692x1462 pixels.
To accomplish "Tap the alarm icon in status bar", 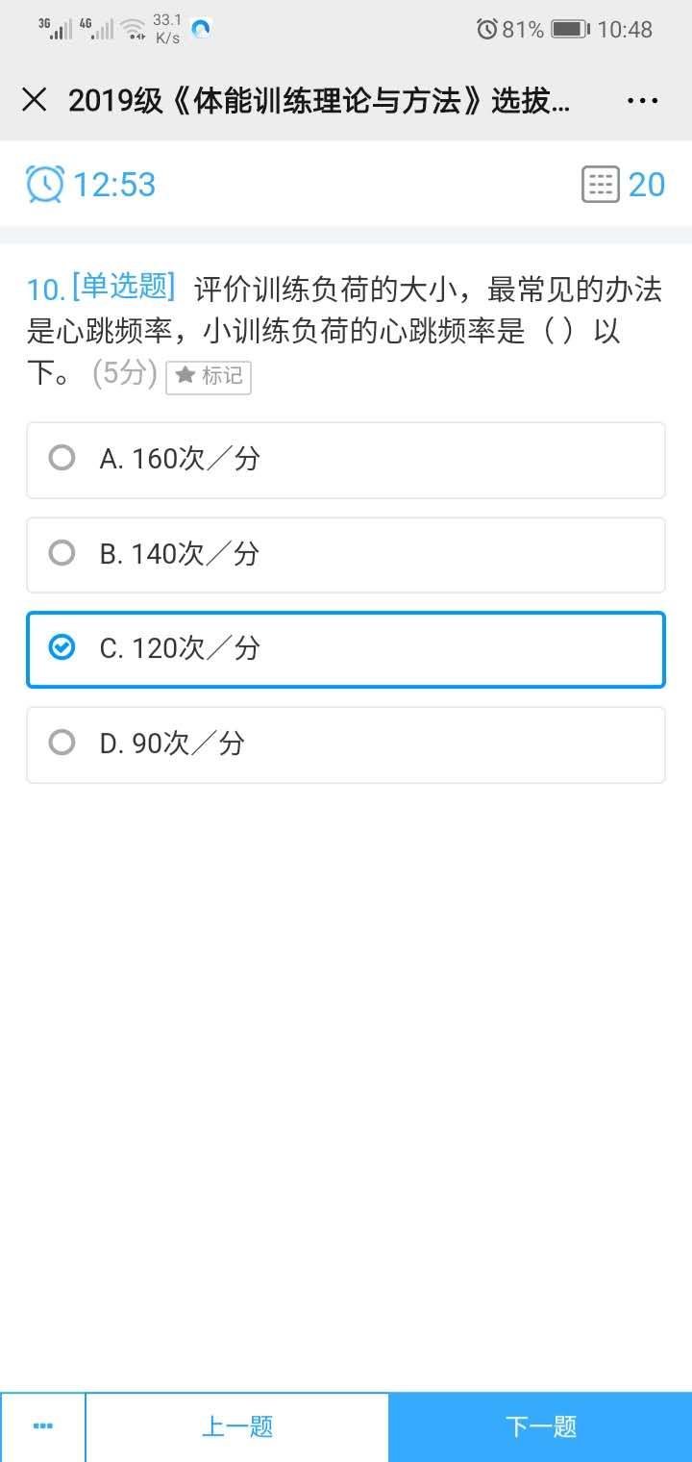I will pyautogui.click(x=487, y=29).
